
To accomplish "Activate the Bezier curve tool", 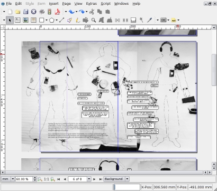I will click(69, 20).
